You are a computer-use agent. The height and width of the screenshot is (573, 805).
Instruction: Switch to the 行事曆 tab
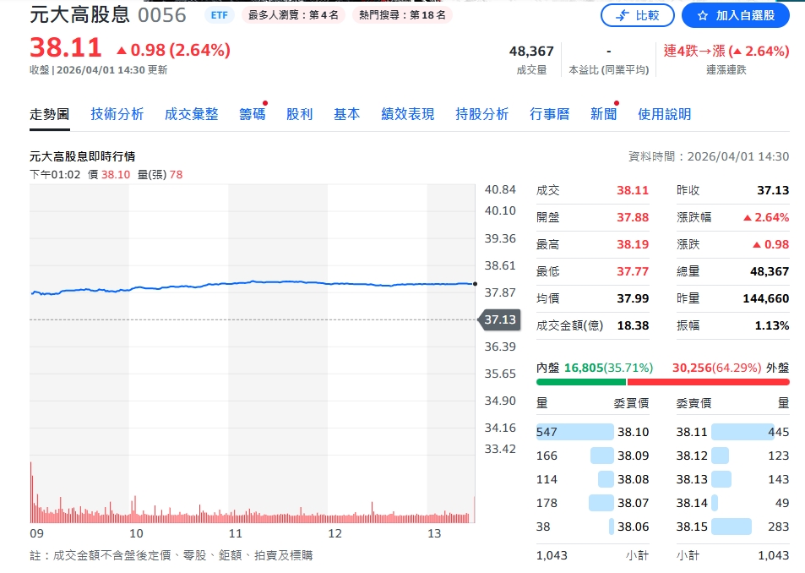pos(549,113)
